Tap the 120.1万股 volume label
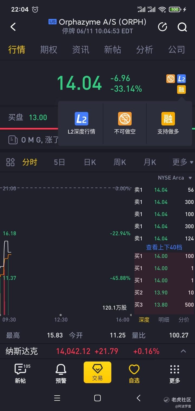Image resolution: width=195 pixels, height=411 pixels. (115, 308)
